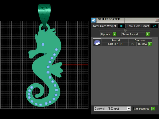The height and width of the screenshot is (119, 159).
Task: Click the Set Material button
Action: coord(142,109)
